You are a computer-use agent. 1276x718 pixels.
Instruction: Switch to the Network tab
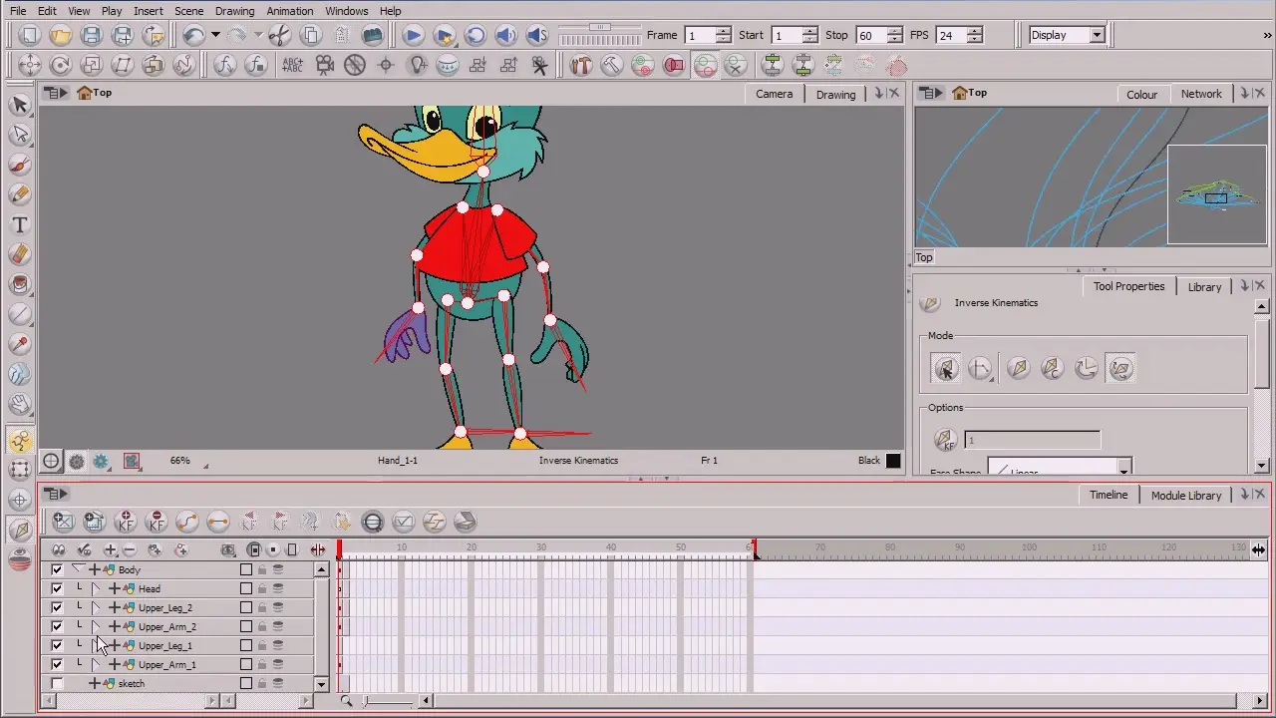pos(1201,94)
